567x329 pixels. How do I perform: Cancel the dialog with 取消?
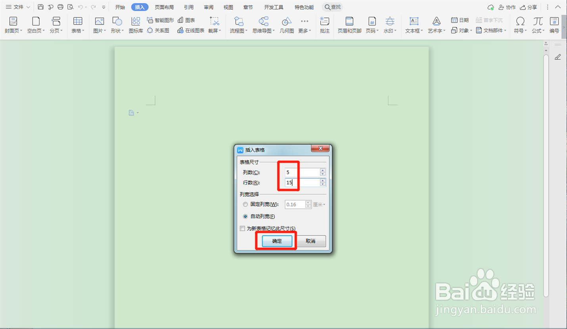[310, 241]
